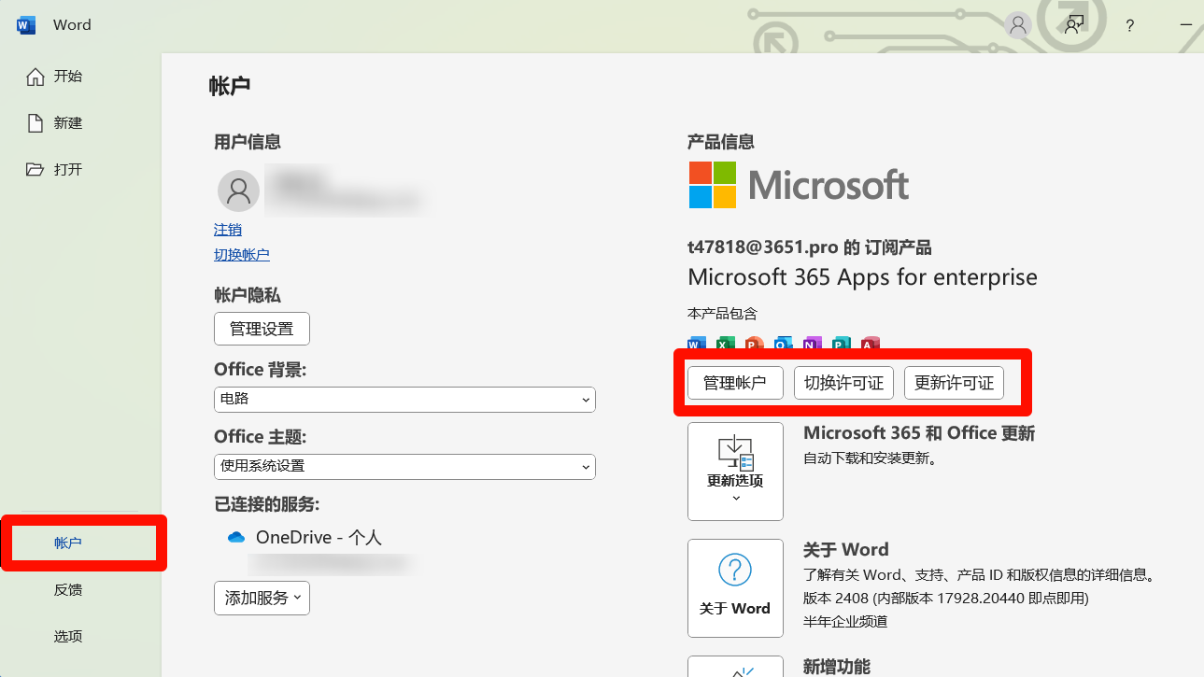This screenshot has height=677, width=1204.
Task: Click the account avatar in the title bar
Action: coord(1018,25)
